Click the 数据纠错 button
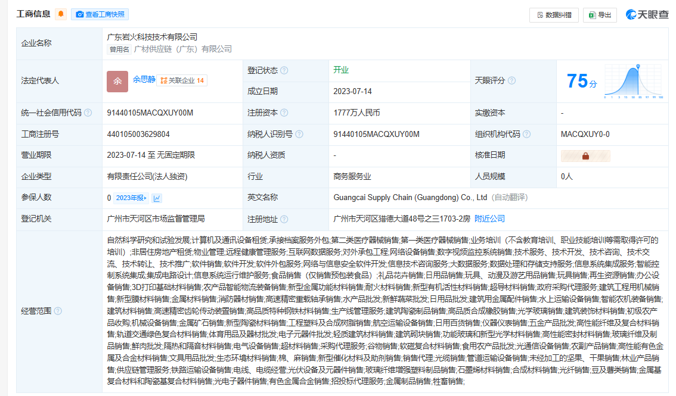676x396 pixels. 554,15
